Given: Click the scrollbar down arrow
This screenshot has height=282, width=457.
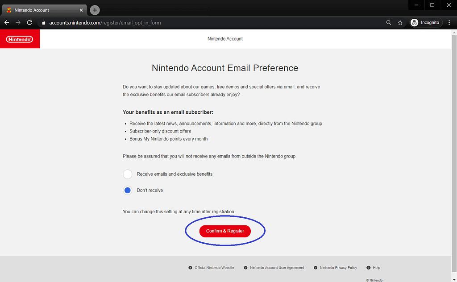Looking at the screenshot, I should 454,280.
